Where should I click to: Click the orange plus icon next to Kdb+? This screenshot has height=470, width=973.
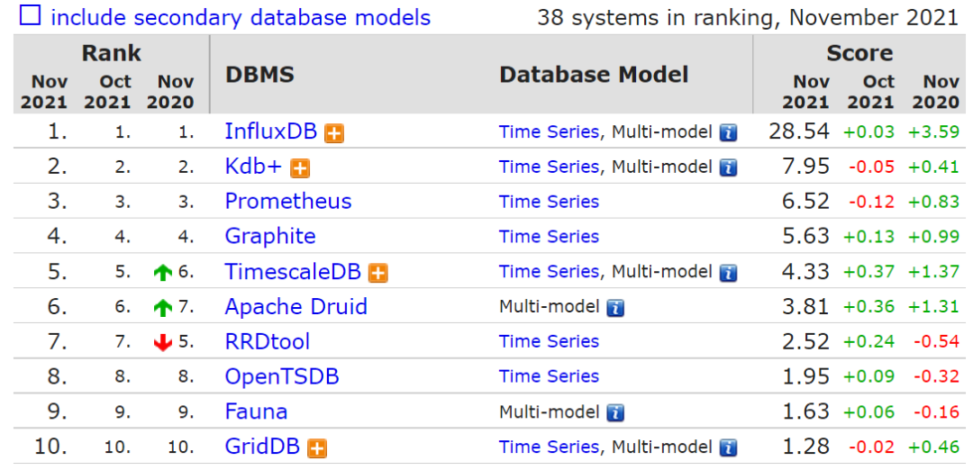tap(300, 168)
